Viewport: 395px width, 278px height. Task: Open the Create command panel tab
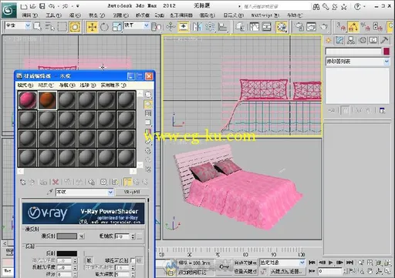pyautogui.click(x=329, y=40)
